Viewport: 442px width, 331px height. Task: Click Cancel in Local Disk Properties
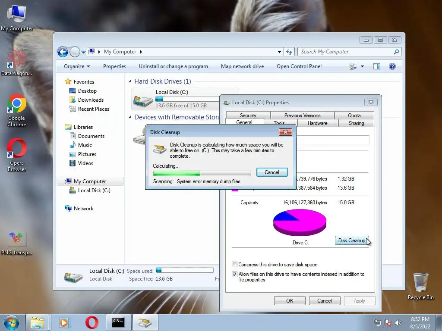coord(325,300)
